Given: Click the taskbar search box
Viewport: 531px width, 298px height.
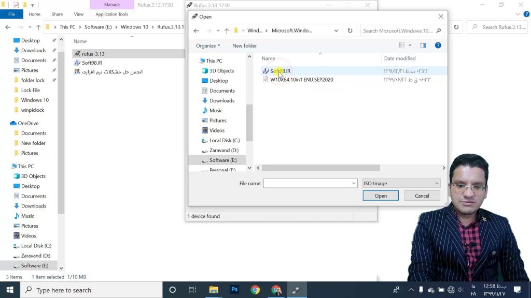Looking at the screenshot, I should point(91,290).
